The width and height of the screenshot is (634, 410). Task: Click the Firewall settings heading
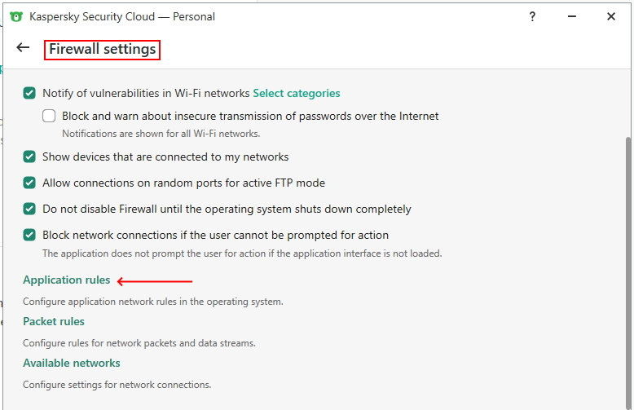(102, 50)
